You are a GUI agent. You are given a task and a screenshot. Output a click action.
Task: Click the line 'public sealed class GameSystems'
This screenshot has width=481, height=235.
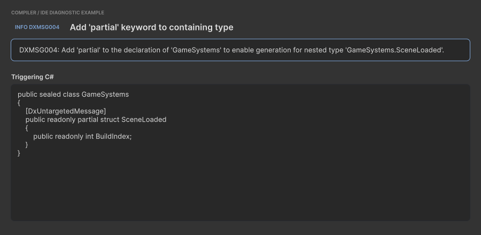click(x=73, y=95)
